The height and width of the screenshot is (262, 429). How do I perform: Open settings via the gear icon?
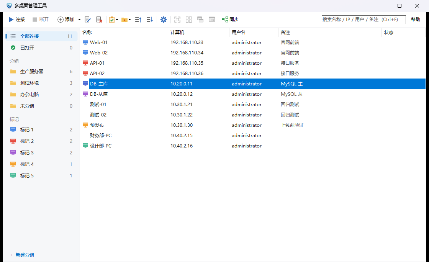coord(163,20)
